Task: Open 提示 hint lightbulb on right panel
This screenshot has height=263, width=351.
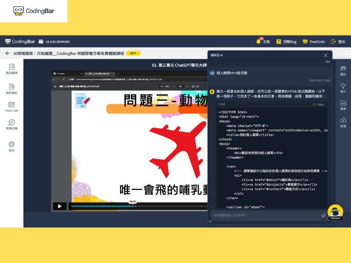Action: point(343,87)
